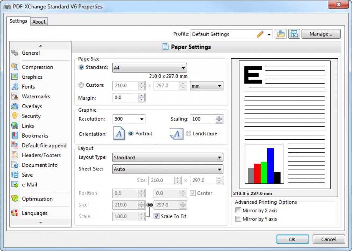Increment the Margin value stepper

(141, 96)
